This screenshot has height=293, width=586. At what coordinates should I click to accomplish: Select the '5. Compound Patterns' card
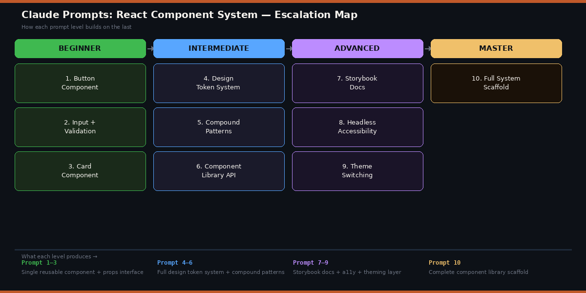coord(219,127)
